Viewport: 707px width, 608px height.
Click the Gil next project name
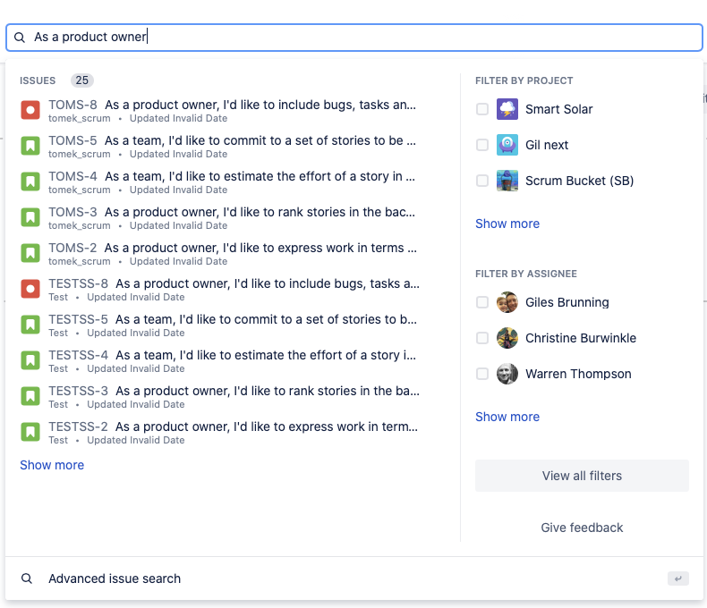tap(547, 145)
